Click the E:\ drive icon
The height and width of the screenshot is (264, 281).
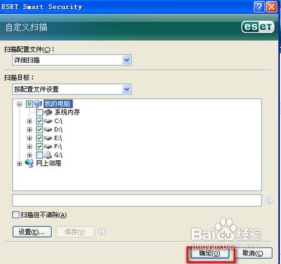(48, 138)
